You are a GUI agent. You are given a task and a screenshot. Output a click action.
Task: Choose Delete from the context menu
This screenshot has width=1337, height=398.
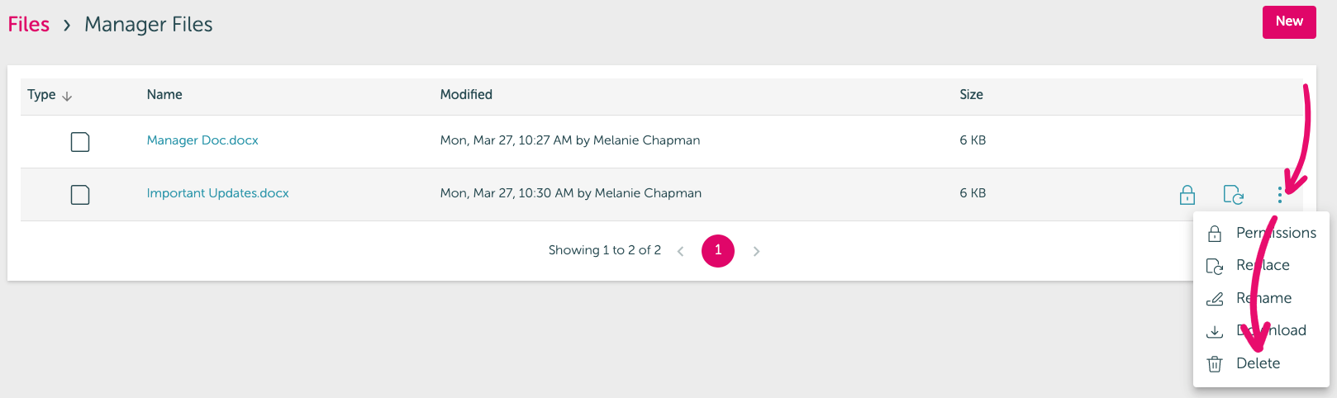tap(1258, 363)
